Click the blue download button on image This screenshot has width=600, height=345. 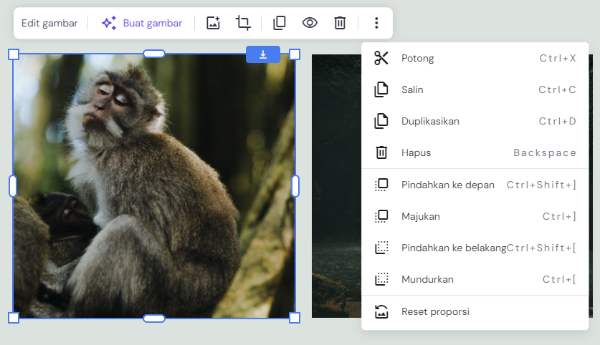pos(263,54)
